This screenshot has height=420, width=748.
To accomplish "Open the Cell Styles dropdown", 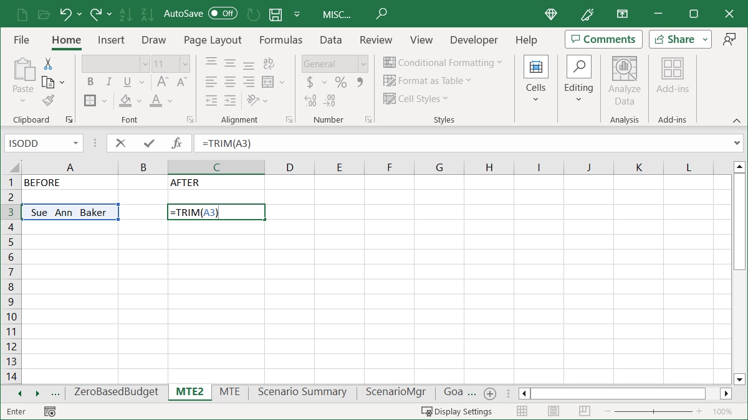I will pyautogui.click(x=416, y=98).
